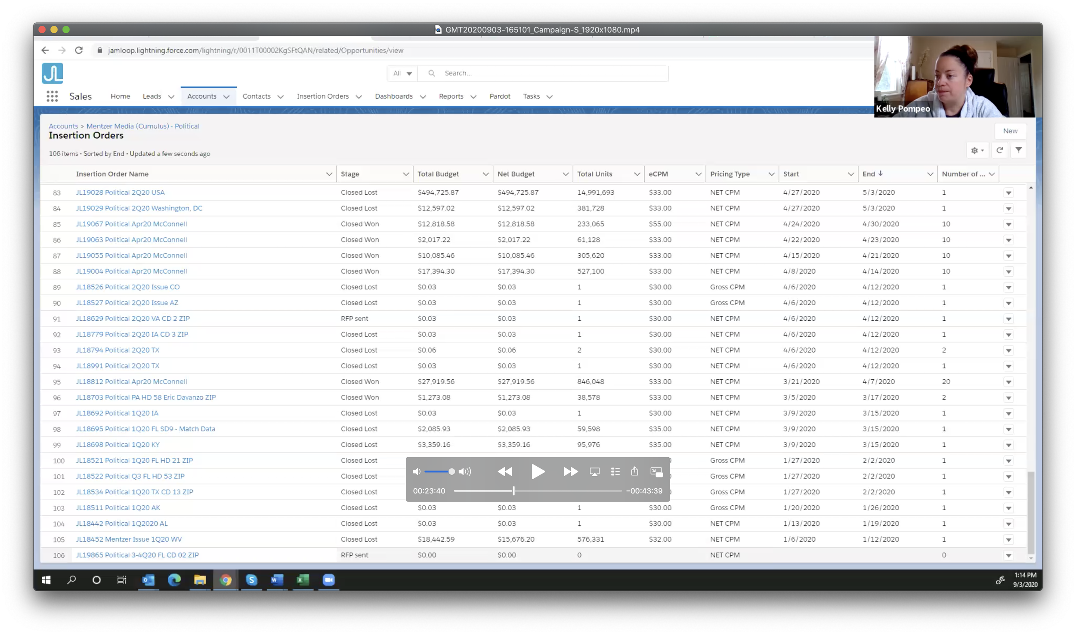This screenshot has width=1076, height=635.
Task: Expand the Insertion Orders tab dropdown chevron
Action: [x=359, y=97]
